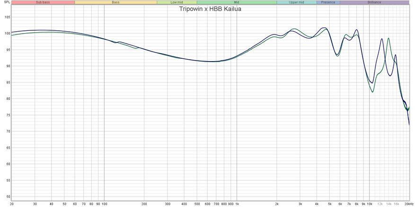
Task: Click the 2k frequency axis label
Action: (x=276, y=204)
